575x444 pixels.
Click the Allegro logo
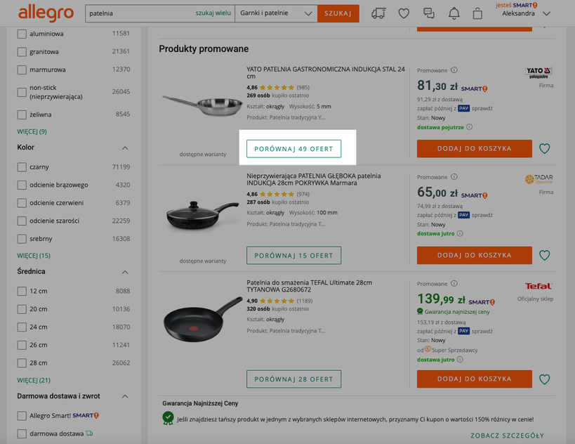[x=46, y=13]
